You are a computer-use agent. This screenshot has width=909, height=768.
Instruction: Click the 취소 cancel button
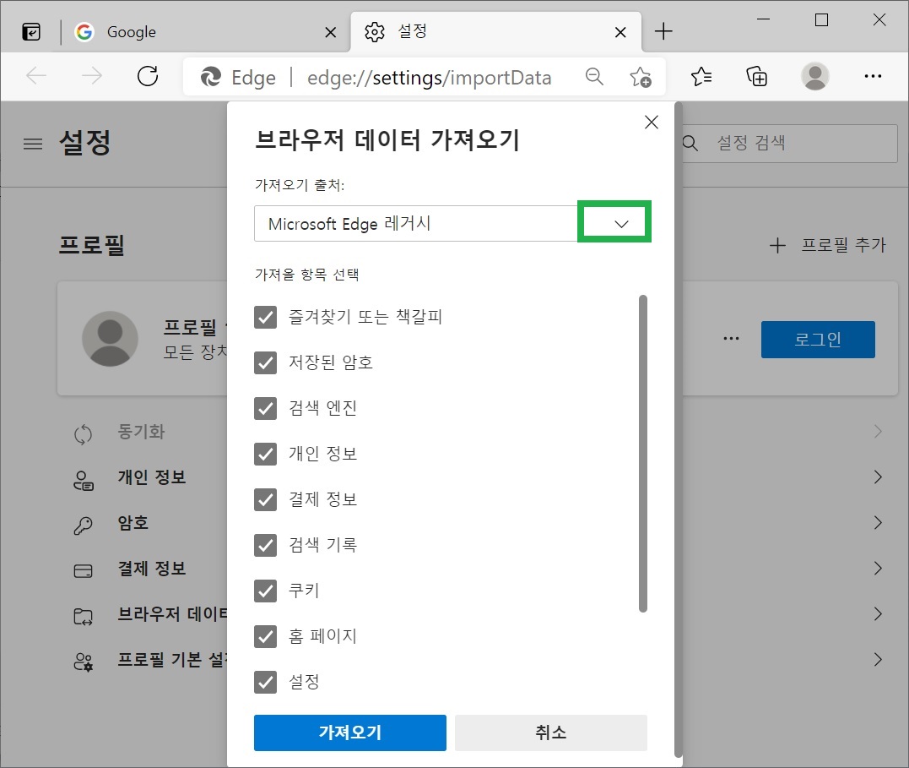(x=551, y=733)
